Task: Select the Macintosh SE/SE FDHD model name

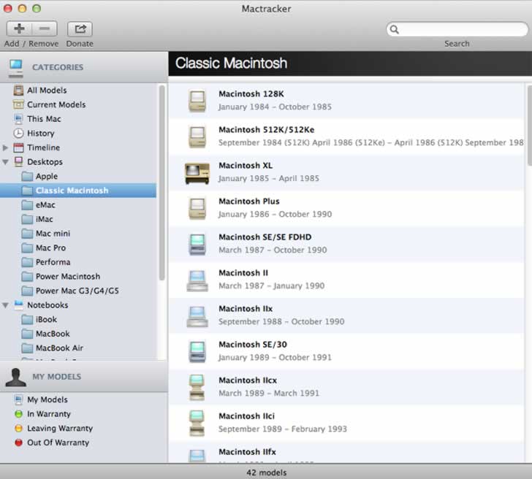Action: tap(265, 237)
